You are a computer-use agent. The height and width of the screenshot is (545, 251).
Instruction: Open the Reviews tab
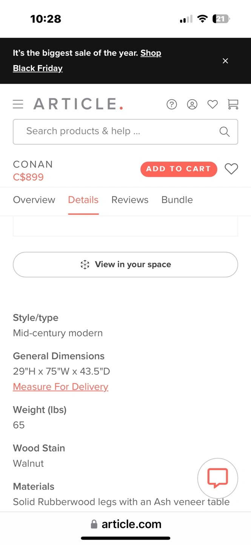130,200
